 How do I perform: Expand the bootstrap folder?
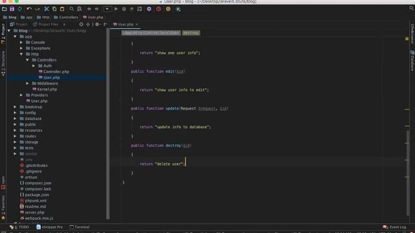15,107
